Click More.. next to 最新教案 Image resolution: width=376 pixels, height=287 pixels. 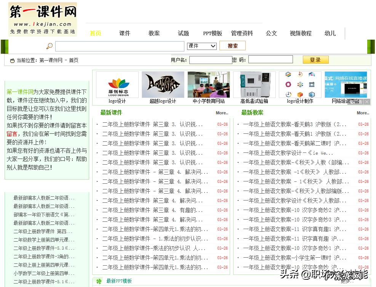(363, 113)
